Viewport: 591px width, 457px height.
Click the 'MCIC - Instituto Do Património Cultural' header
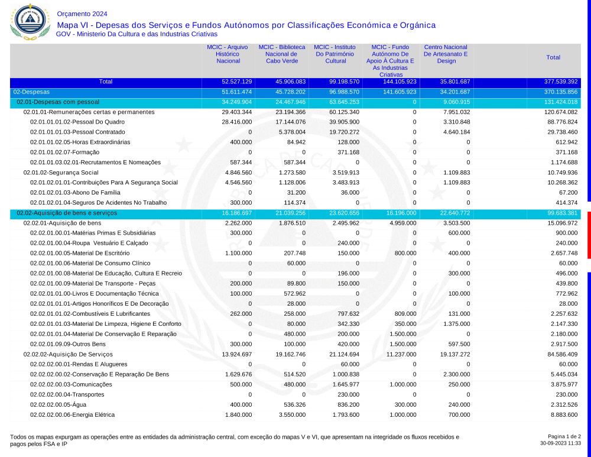click(336, 54)
